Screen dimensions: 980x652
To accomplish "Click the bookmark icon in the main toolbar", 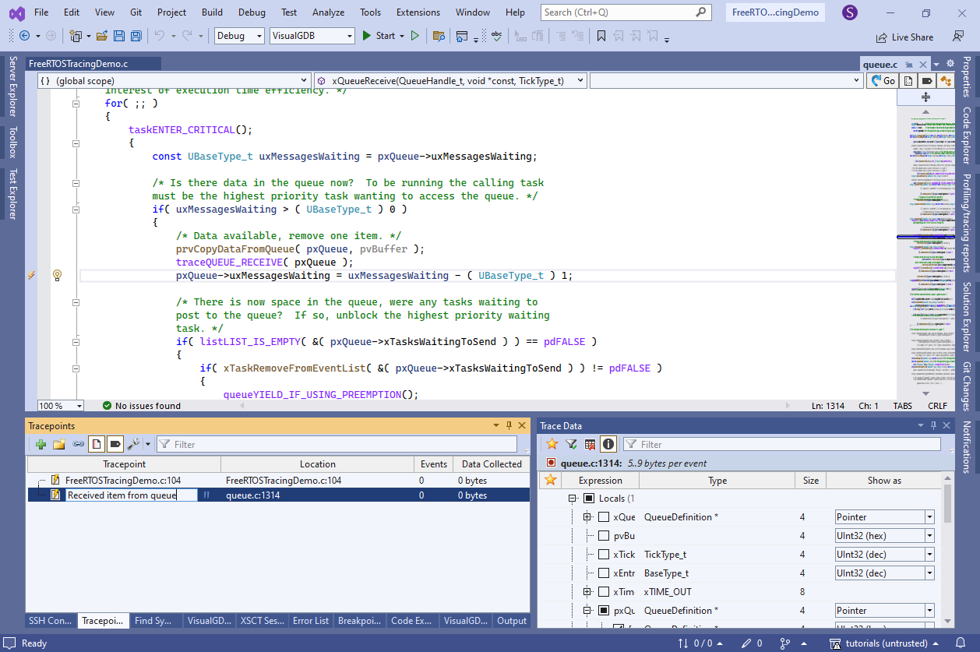I will pos(601,36).
